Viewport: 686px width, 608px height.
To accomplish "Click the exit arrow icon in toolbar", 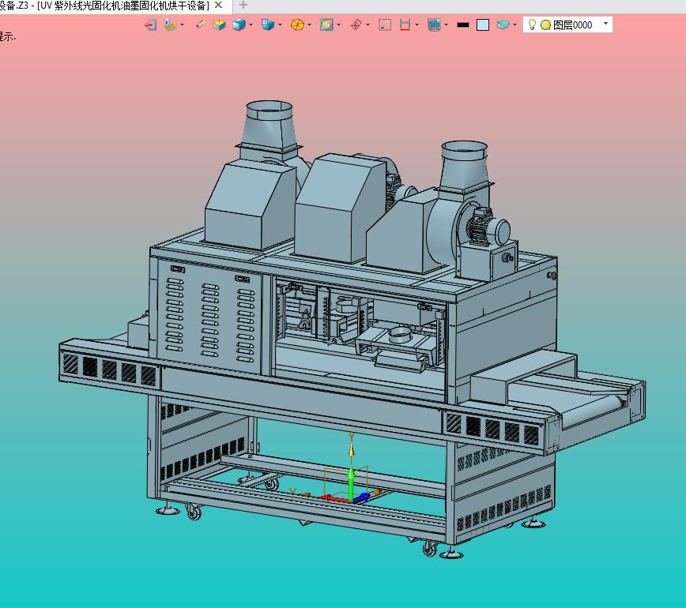I will 150,25.
